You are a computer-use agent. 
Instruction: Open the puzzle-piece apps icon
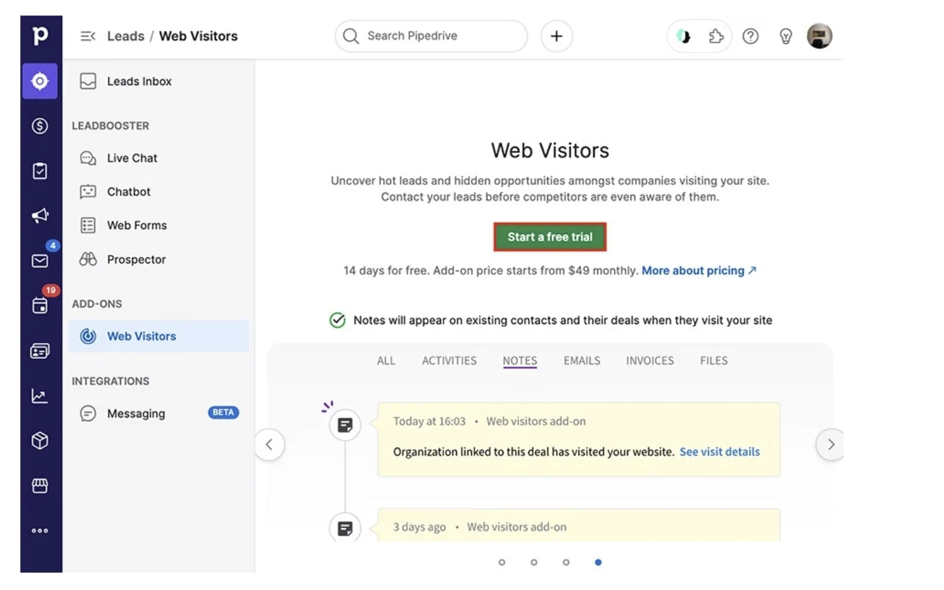click(x=716, y=37)
